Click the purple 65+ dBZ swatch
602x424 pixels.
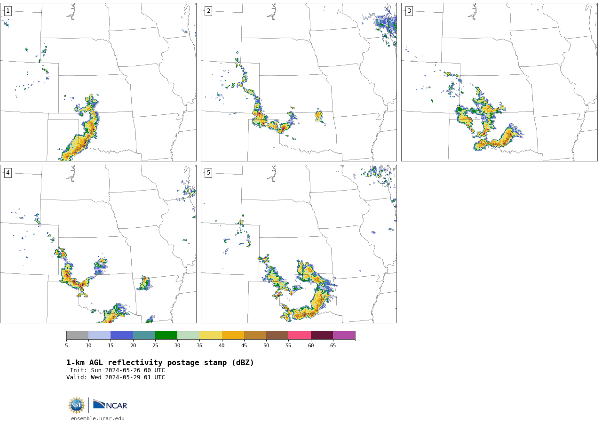(x=344, y=336)
